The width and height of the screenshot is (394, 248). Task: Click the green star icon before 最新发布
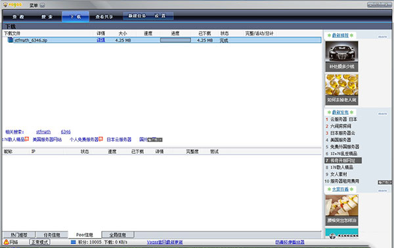329,112
